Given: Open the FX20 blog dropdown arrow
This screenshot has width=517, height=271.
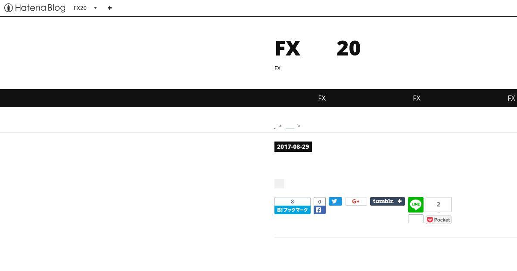Looking at the screenshot, I should (x=95, y=8).
